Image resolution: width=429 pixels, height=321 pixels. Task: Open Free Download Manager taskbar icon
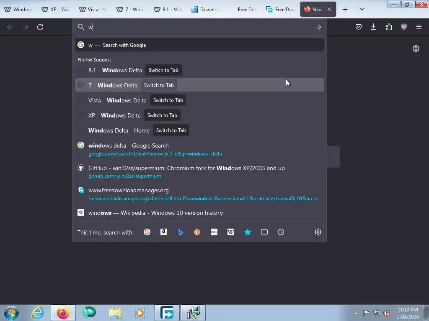tap(167, 313)
